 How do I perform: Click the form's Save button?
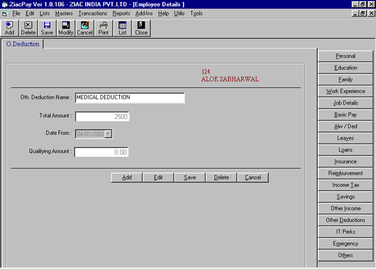(190, 177)
